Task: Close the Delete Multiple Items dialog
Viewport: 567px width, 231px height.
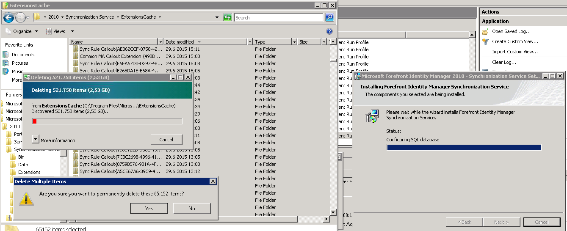Action: pyautogui.click(x=213, y=181)
